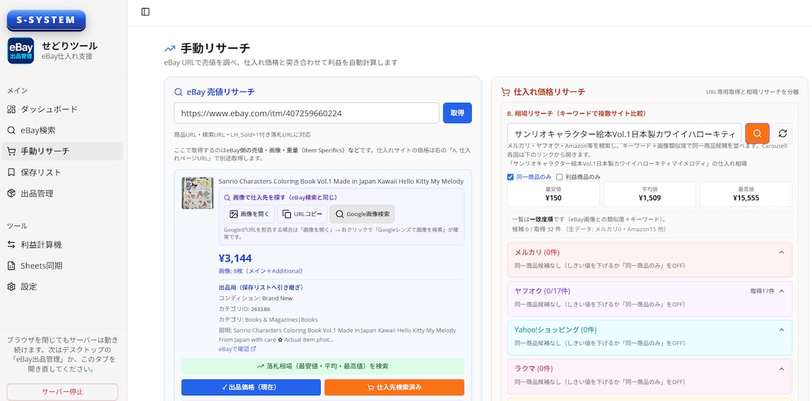The height and width of the screenshot is (401, 812).
Task: Click the blue 取得 button
Action: pyautogui.click(x=457, y=113)
